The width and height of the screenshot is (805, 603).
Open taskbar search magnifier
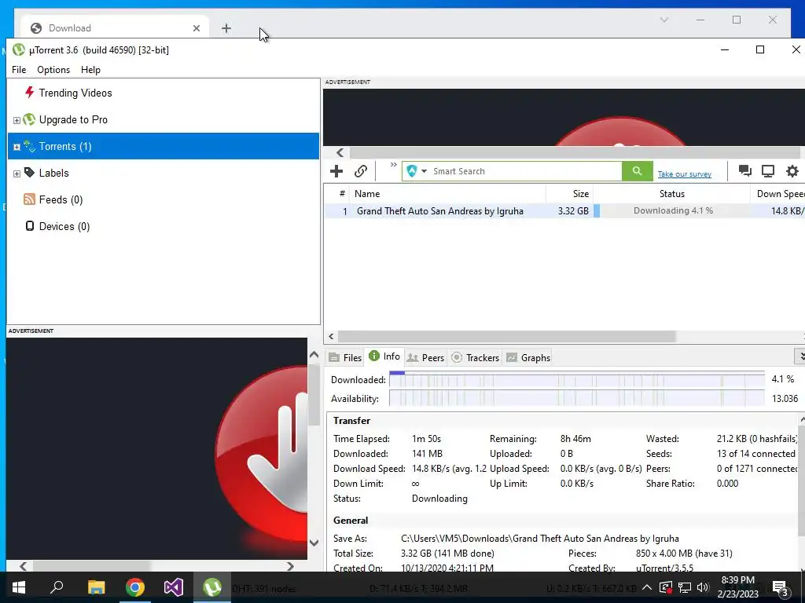pos(57,587)
